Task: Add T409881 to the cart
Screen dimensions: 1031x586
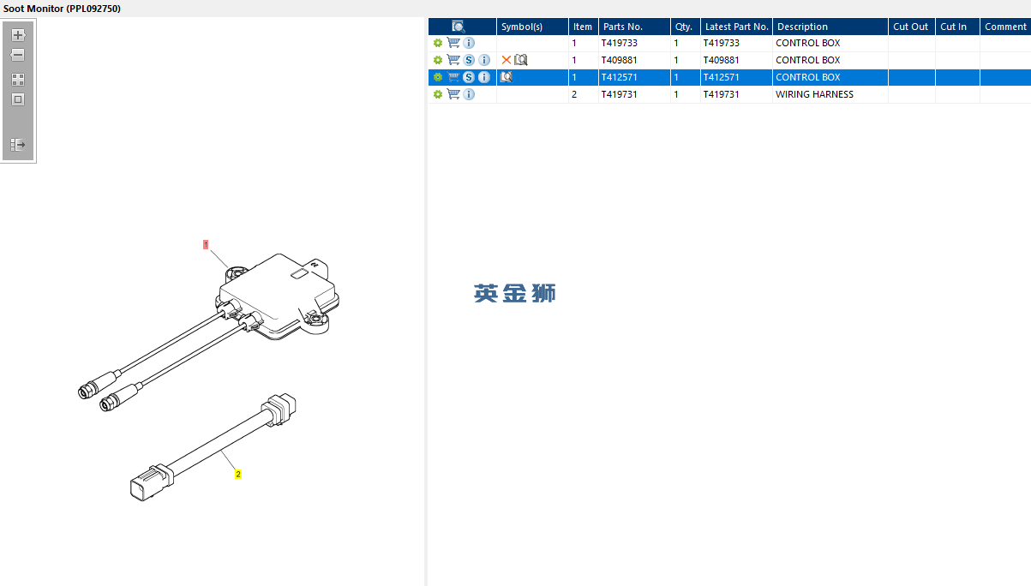Action: [453, 60]
